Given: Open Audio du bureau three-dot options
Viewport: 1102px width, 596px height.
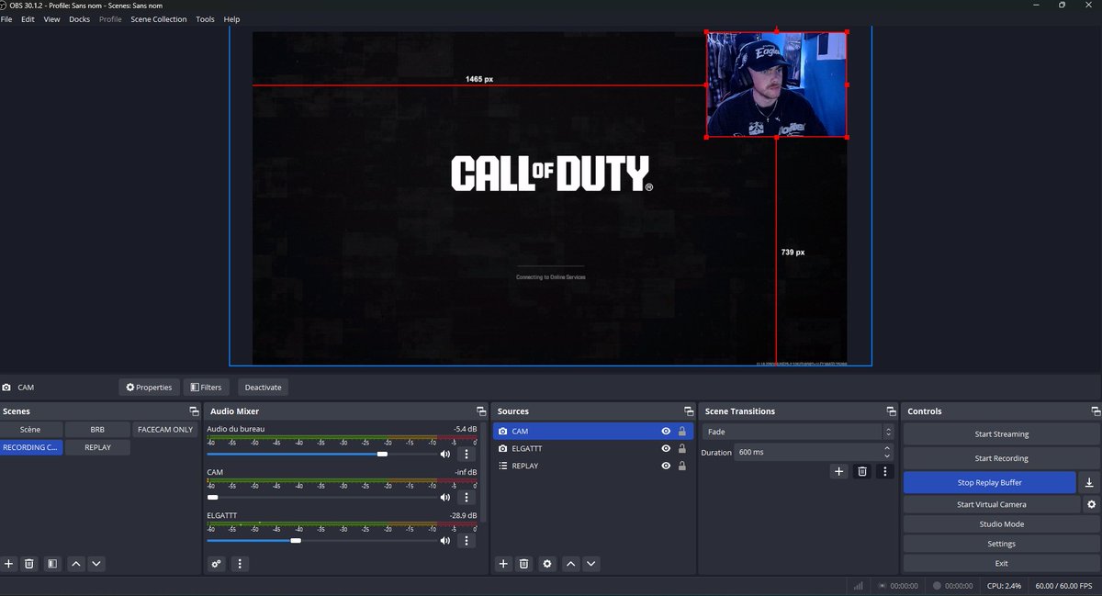Looking at the screenshot, I should (x=466, y=454).
